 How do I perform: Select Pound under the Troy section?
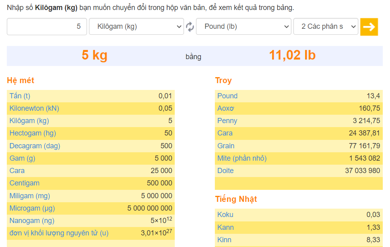[227, 96]
